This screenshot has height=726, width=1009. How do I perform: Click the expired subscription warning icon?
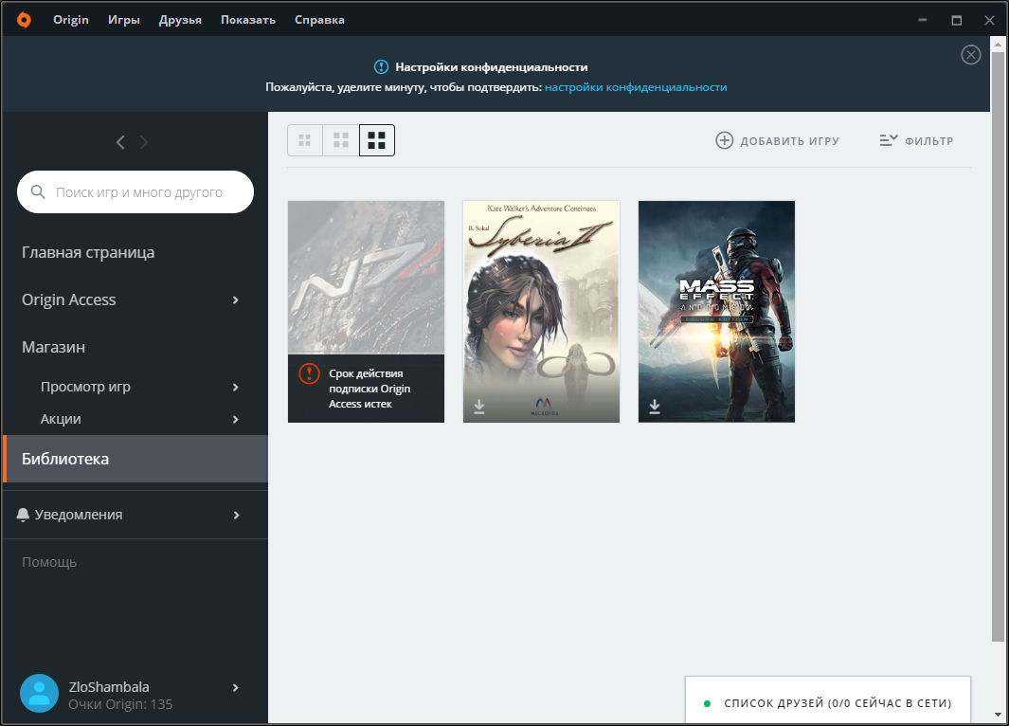pos(310,373)
